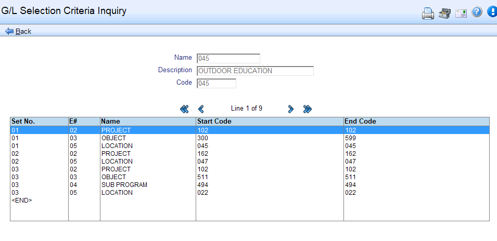497x241 pixels.
Task: Open help with the question mark icon
Action: click(477, 12)
